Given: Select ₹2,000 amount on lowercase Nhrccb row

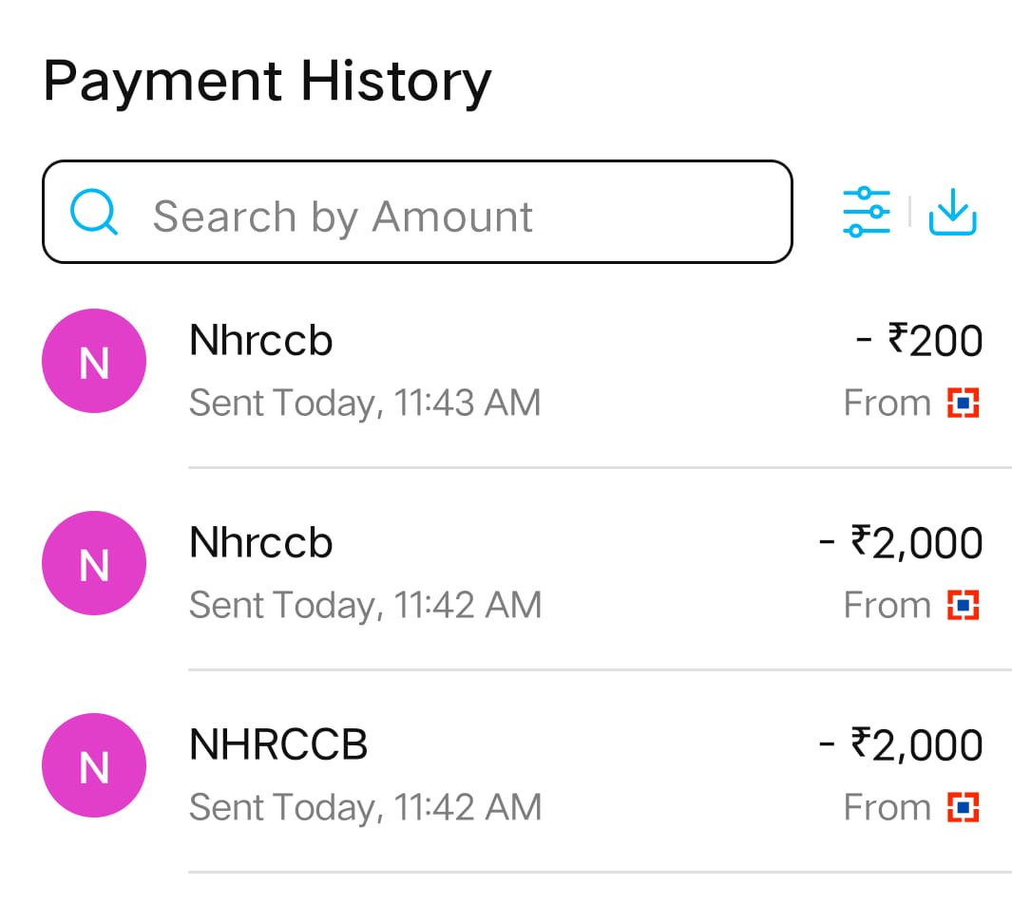Looking at the screenshot, I should tap(901, 543).
